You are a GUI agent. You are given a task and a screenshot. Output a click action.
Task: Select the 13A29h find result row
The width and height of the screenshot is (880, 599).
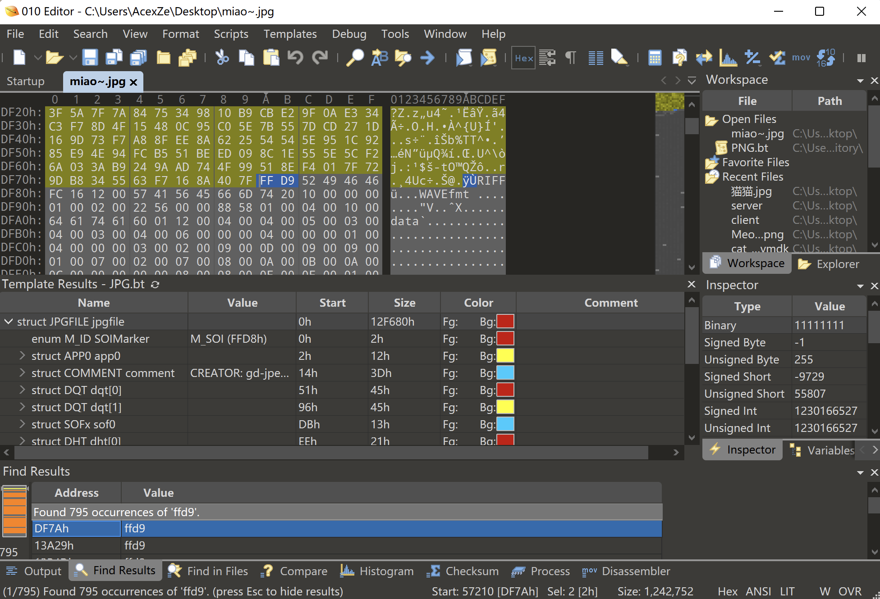(347, 545)
